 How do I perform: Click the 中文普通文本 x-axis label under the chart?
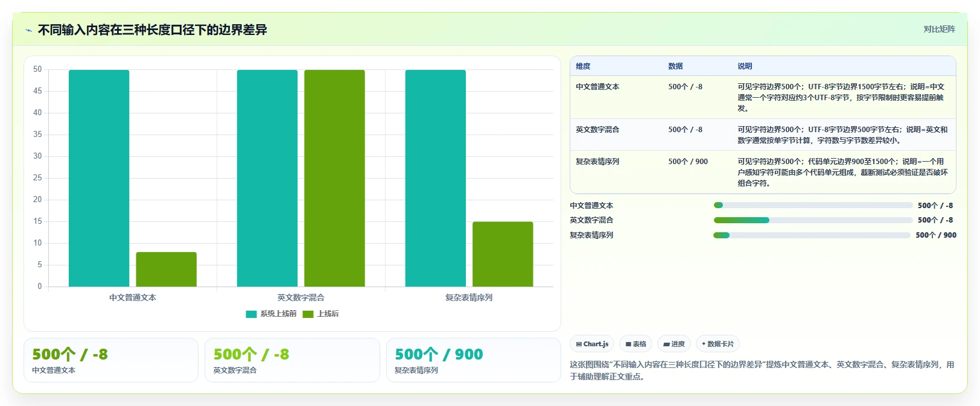(x=133, y=297)
